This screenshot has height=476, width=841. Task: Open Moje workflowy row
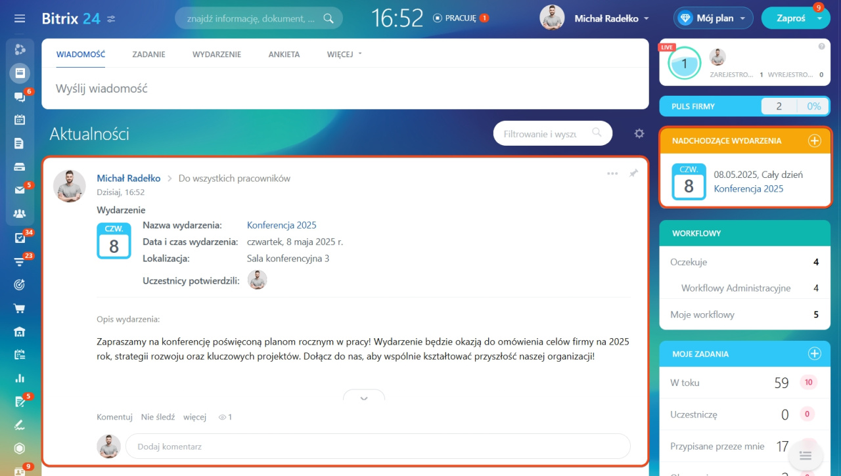(x=744, y=314)
